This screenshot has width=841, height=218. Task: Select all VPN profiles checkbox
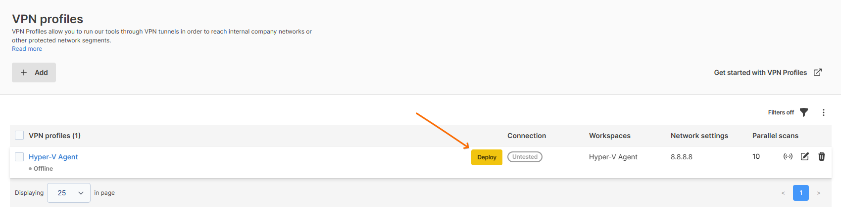19,135
